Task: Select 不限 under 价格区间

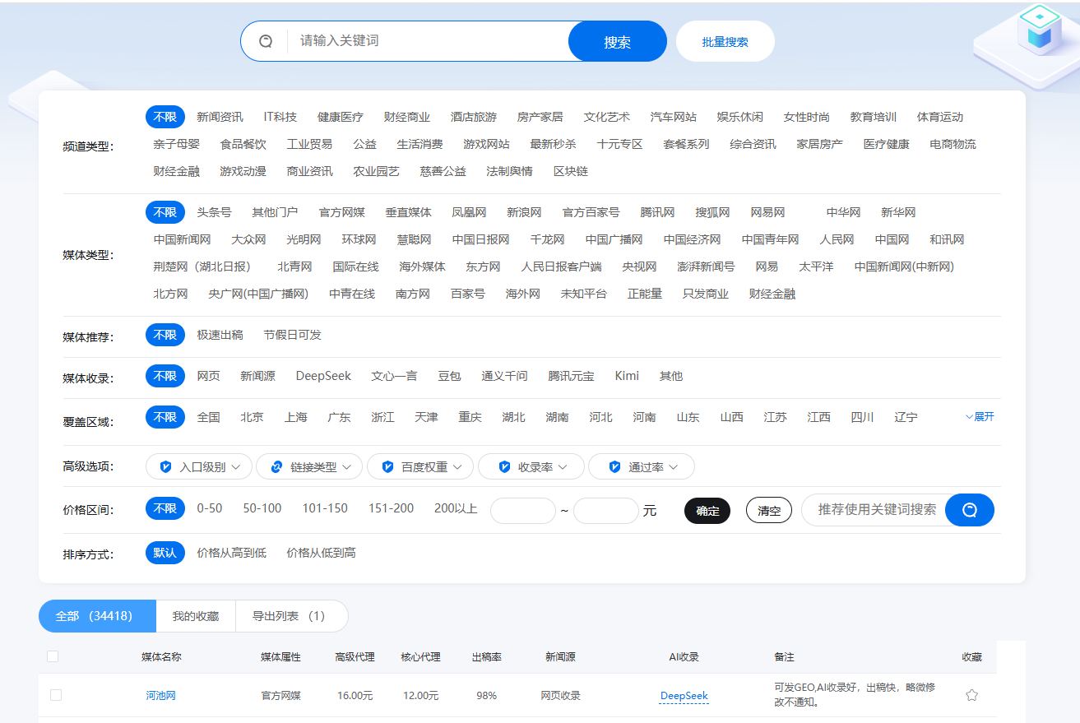Action: [x=165, y=508]
